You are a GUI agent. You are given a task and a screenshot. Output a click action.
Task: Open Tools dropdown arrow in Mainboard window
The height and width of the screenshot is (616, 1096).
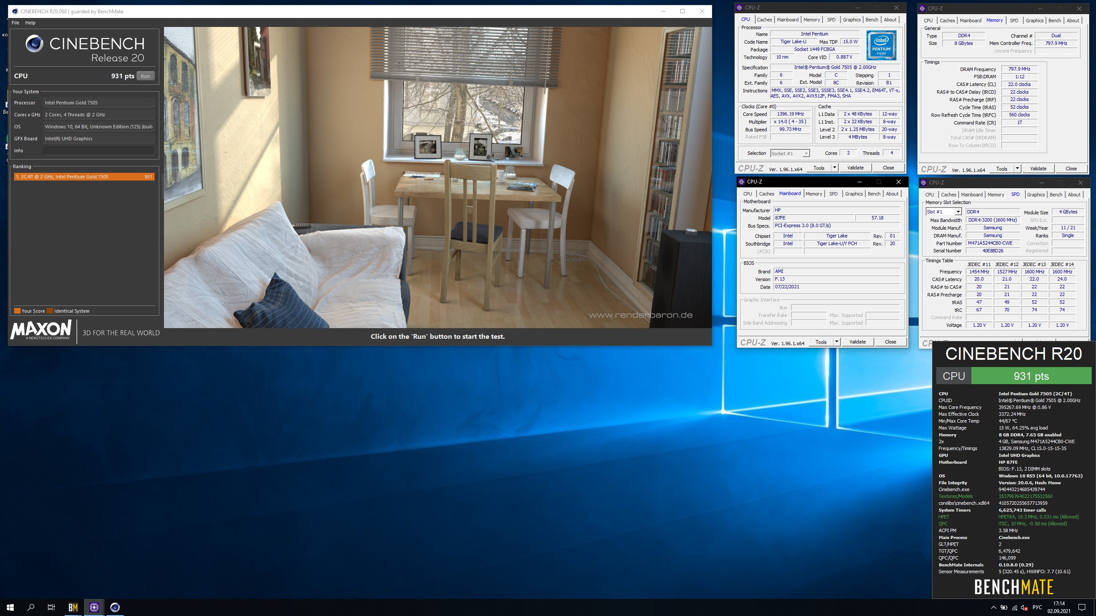click(x=837, y=342)
